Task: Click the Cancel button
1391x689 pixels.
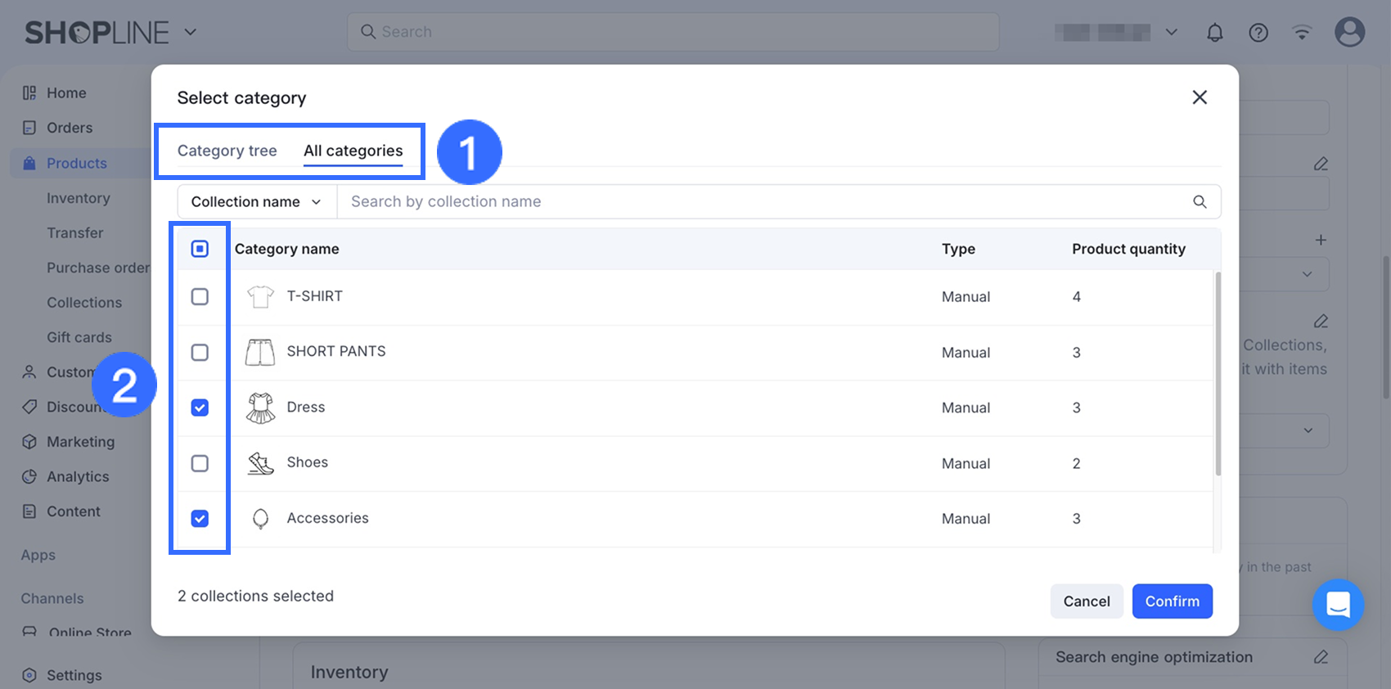Action: 1087,601
